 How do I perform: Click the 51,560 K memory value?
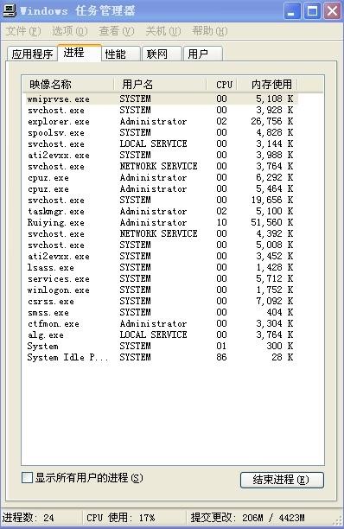pyautogui.click(x=271, y=223)
